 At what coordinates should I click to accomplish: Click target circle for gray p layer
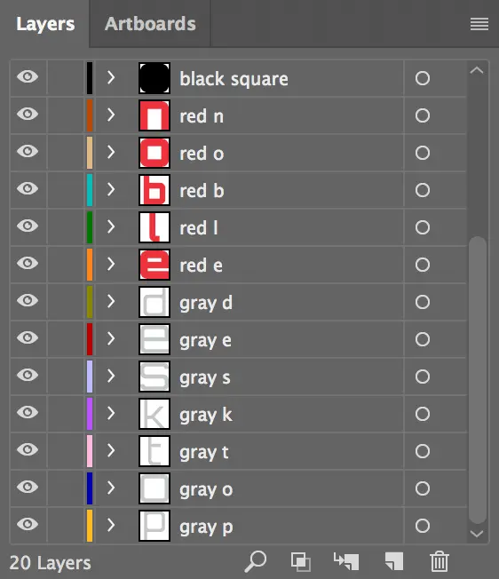point(423,526)
